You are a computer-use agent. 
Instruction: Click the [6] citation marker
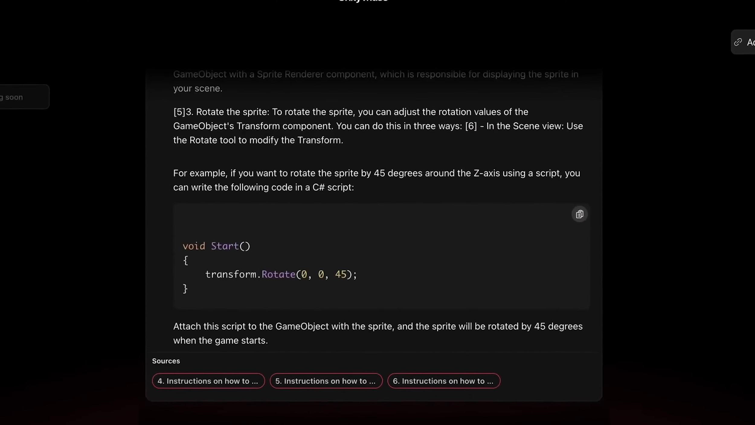click(x=471, y=126)
